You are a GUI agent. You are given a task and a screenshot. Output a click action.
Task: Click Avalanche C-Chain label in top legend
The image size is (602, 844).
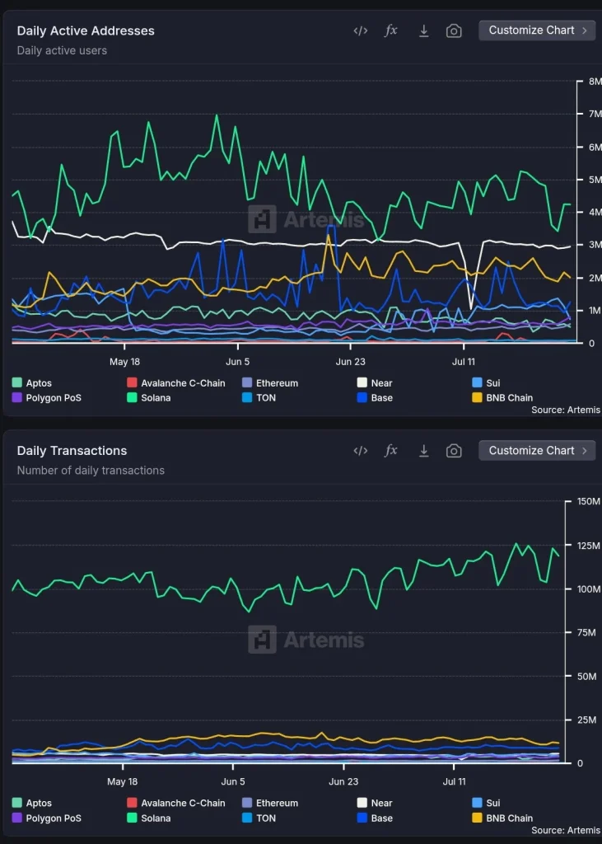(183, 383)
